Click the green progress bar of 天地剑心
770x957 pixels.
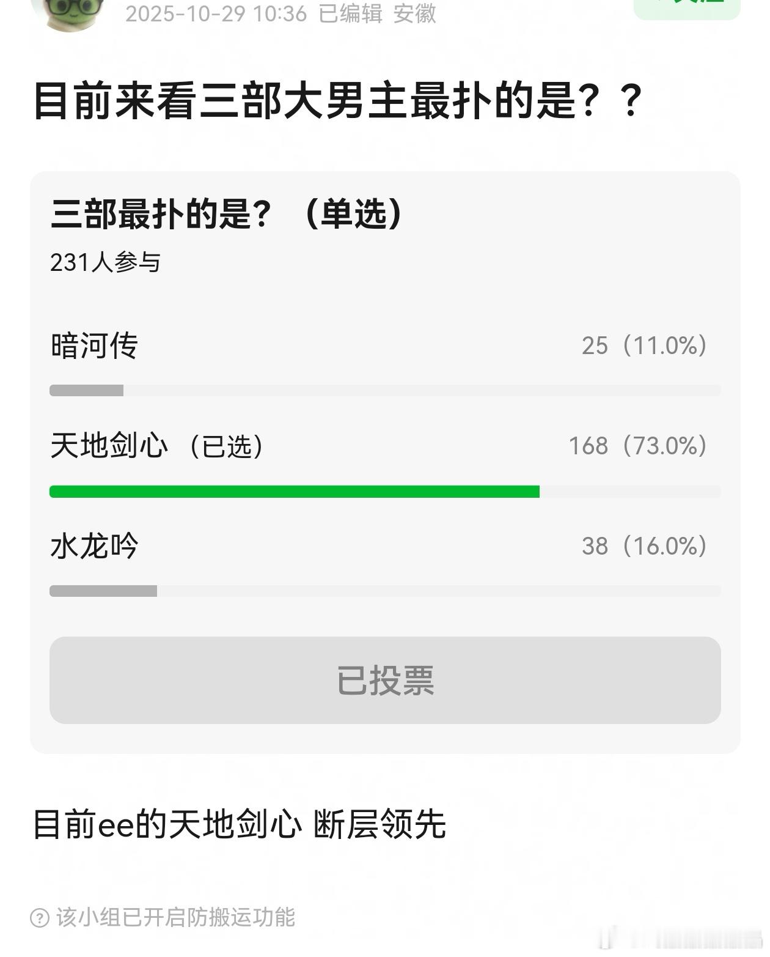[293, 490]
